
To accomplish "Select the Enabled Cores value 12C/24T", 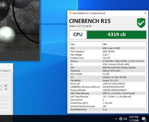I will pos(107,58).
